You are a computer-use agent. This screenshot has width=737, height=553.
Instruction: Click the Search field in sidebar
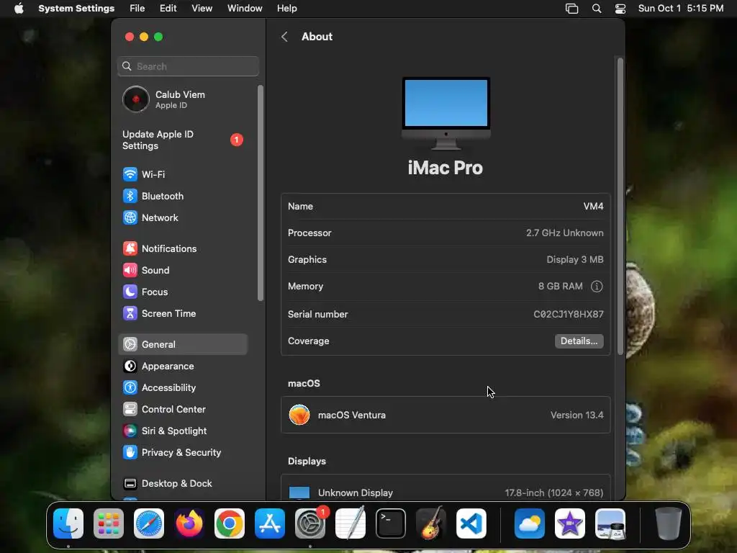pyautogui.click(x=188, y=66)
